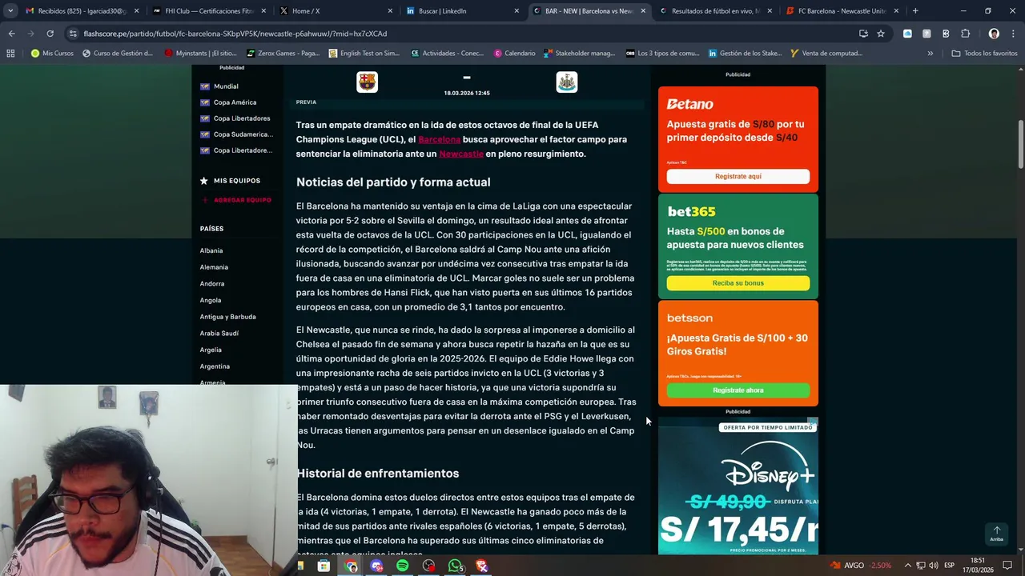The image size is (1025, 576).
Task: Select Alemania in countries list
Action: [214, 267]
